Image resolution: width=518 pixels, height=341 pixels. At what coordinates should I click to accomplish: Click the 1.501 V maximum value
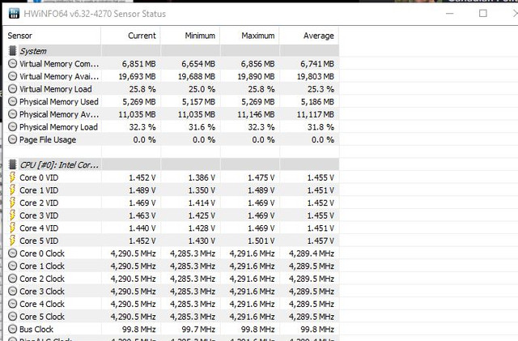(x=261, y=241)
